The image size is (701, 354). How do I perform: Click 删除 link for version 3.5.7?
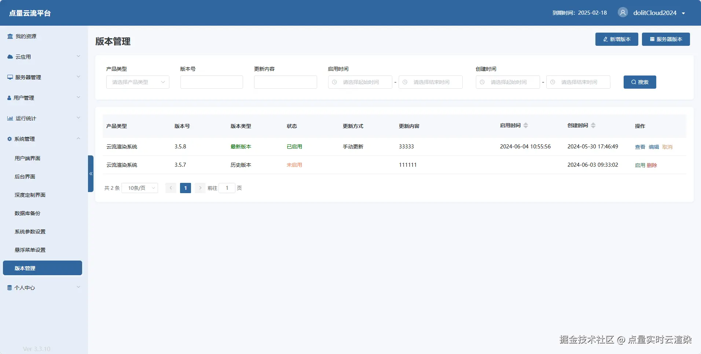pyautogui.click(x=652, y=165)
